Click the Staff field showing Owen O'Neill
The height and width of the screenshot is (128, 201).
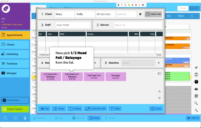pyautogui.click(x=73, y=25)
